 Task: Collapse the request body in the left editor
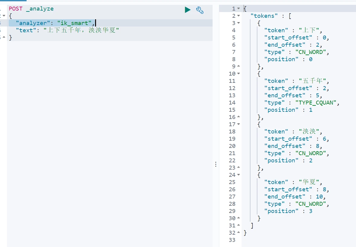coord(4,16)
